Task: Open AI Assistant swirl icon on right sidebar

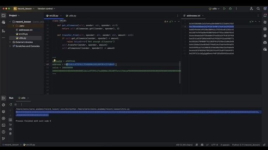Action: (x=265, y=22)
